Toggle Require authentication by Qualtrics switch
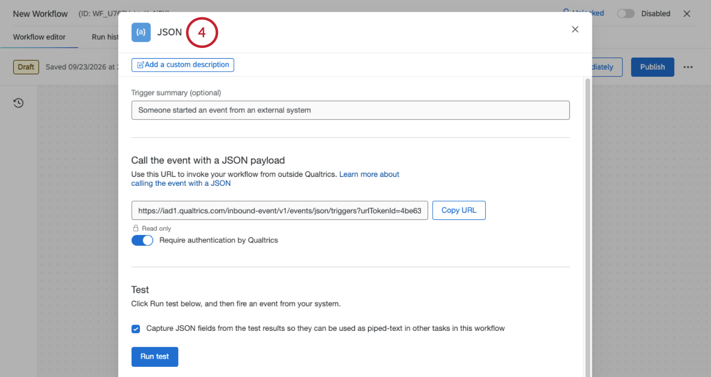The image size is (711, 377). pos(142,240)
